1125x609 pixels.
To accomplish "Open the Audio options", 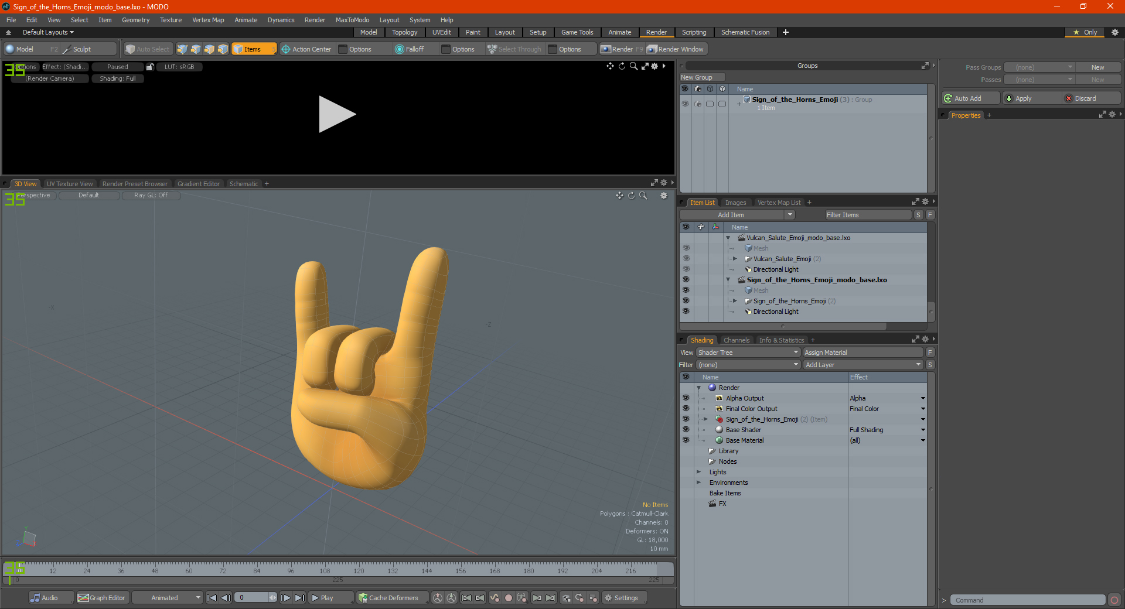I will (51, 598).
